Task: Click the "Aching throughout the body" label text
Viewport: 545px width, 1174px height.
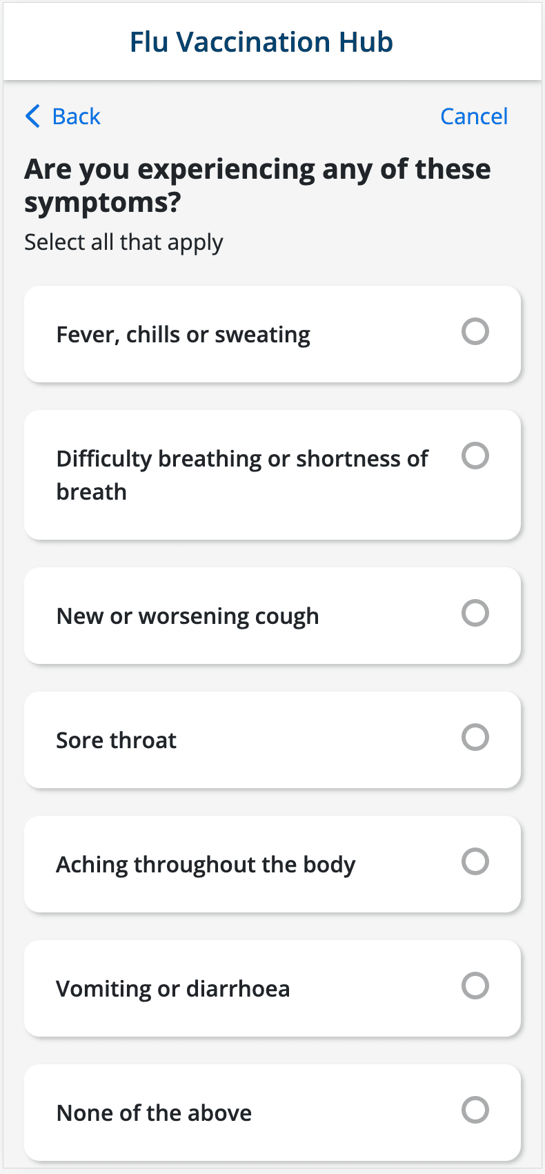Action: 206,865
